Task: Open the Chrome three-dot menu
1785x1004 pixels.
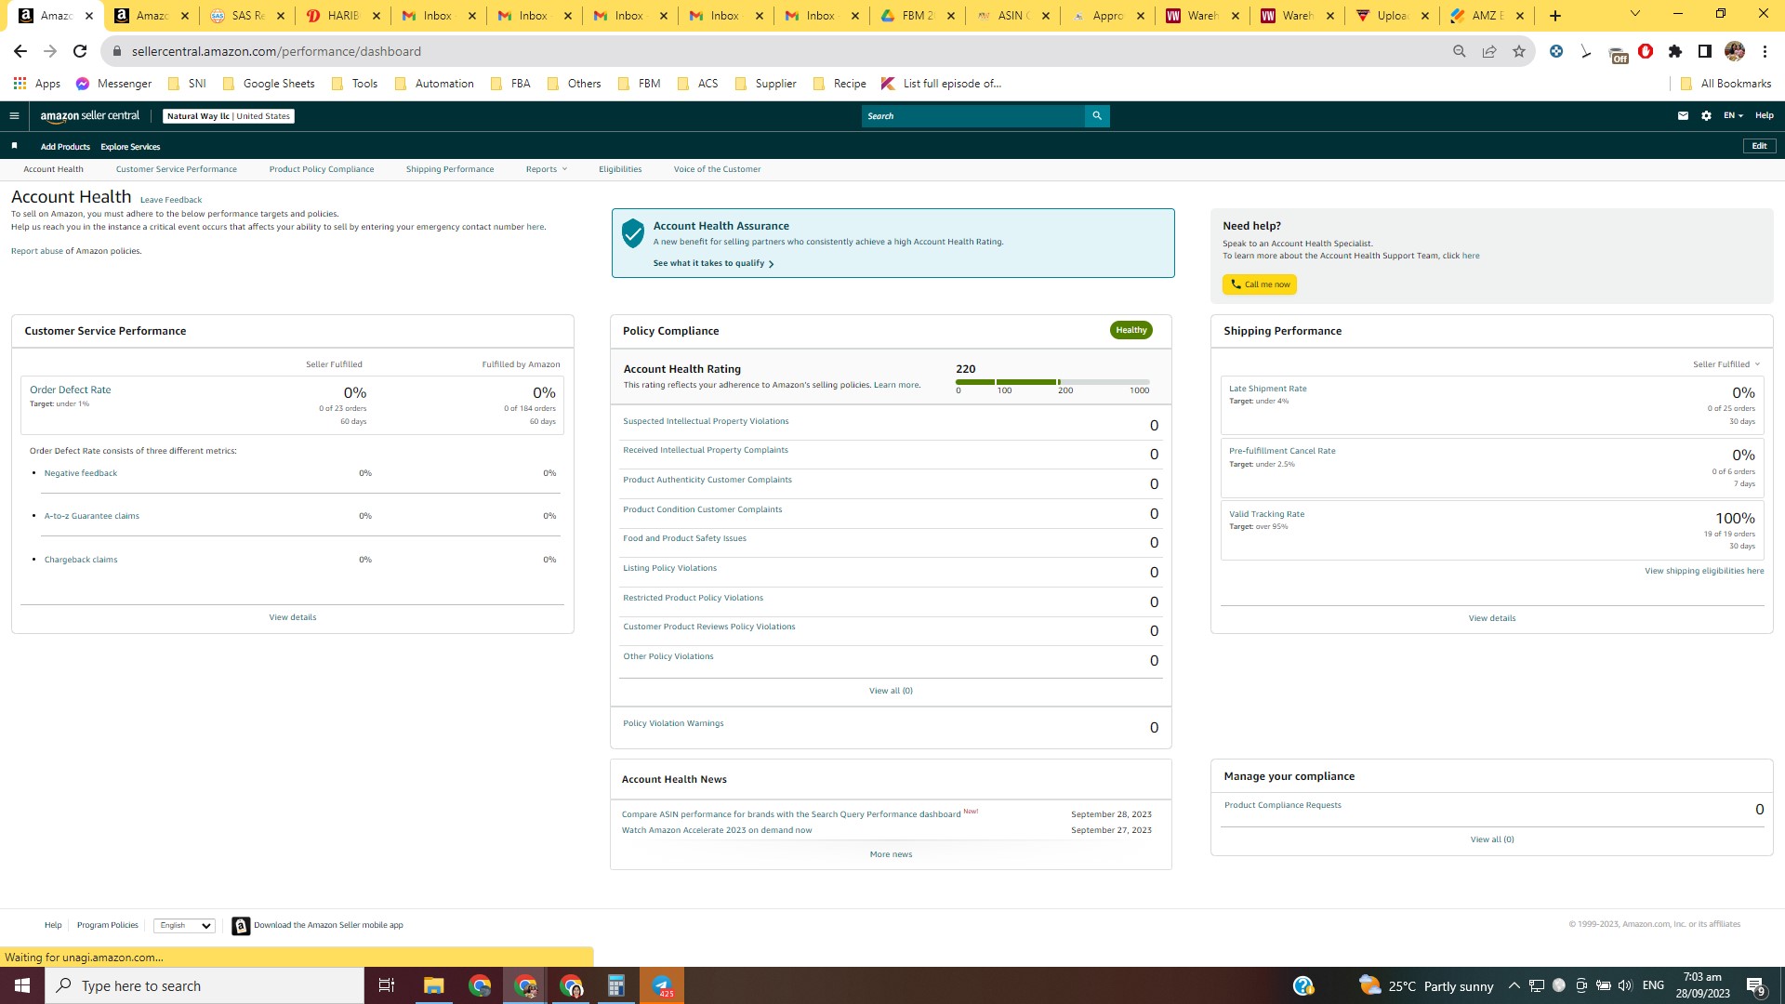Action: 1765,51
